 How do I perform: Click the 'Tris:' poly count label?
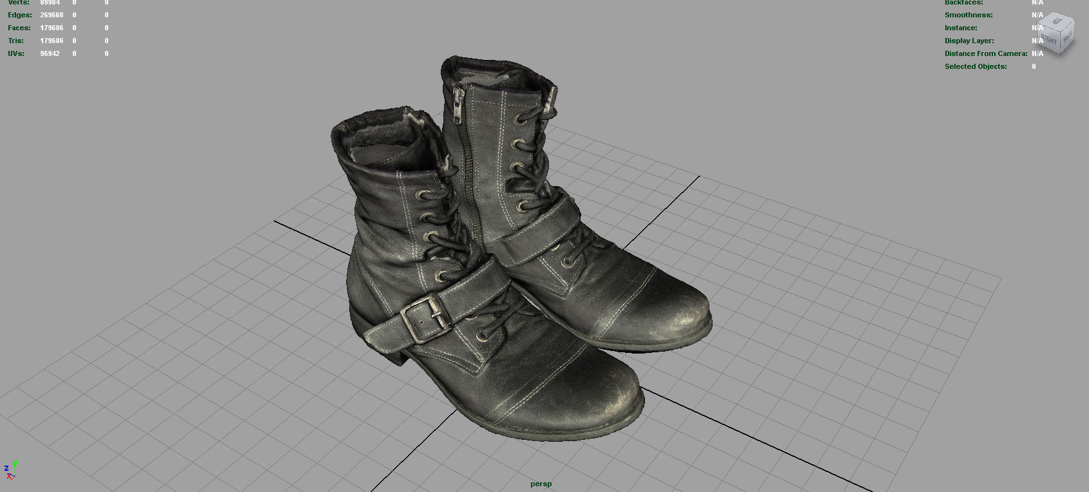coord(15,41)
